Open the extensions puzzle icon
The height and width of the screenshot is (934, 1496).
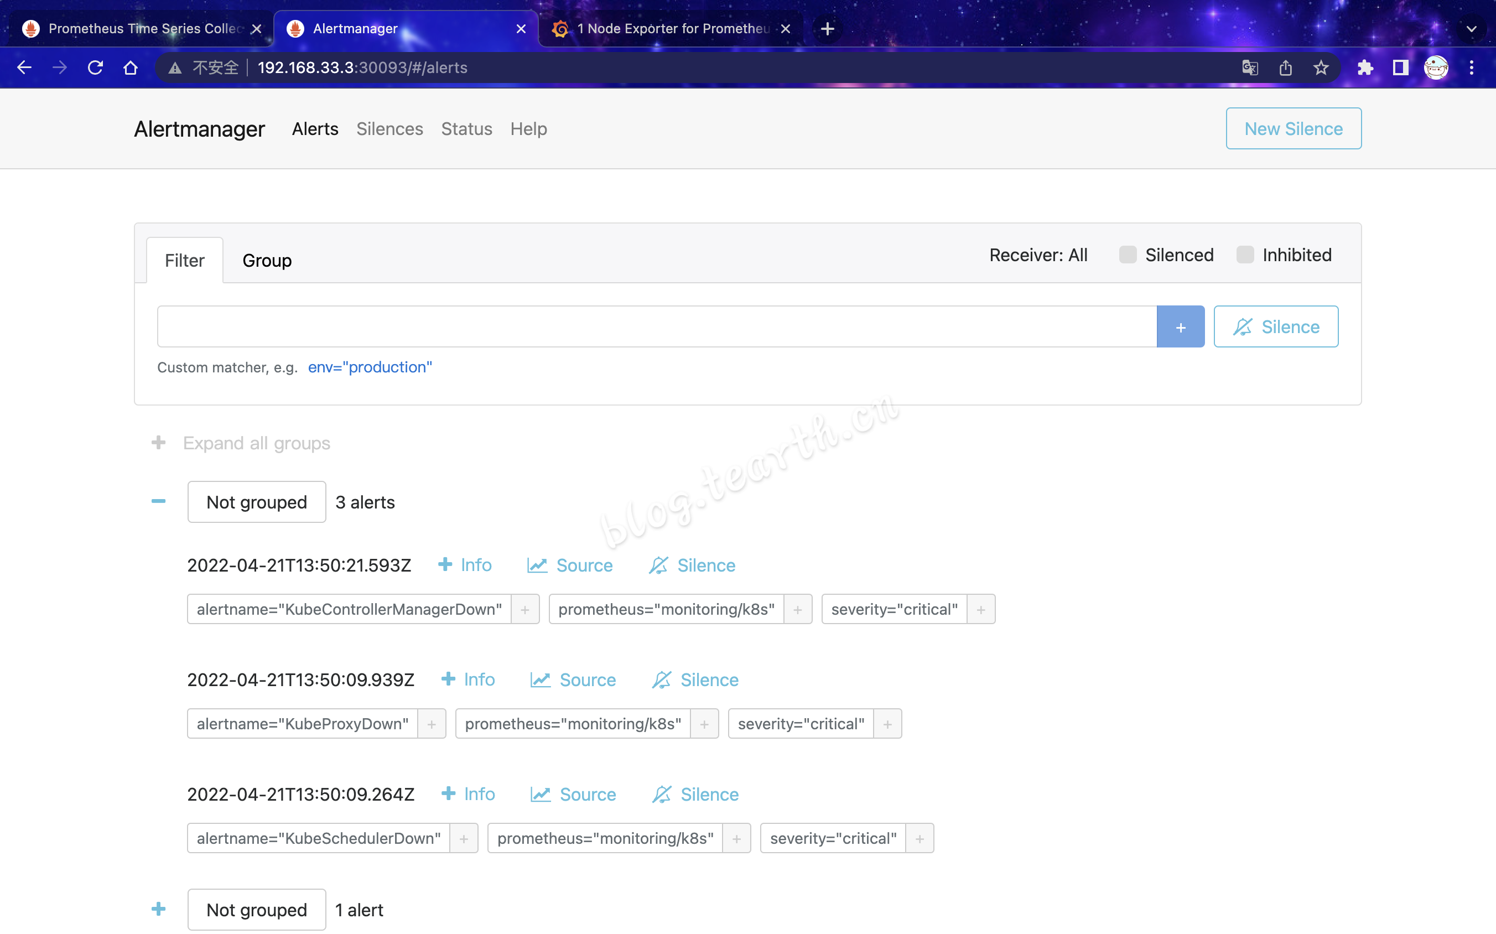point(1365,68)
